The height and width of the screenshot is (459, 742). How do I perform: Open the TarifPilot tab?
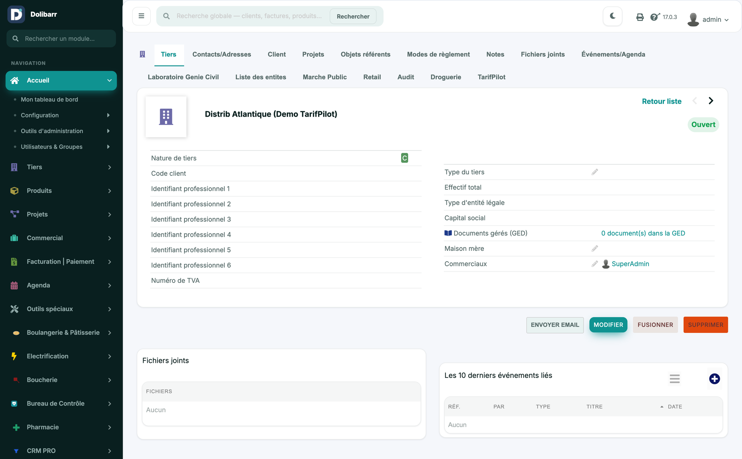click(x=491, y=77)
